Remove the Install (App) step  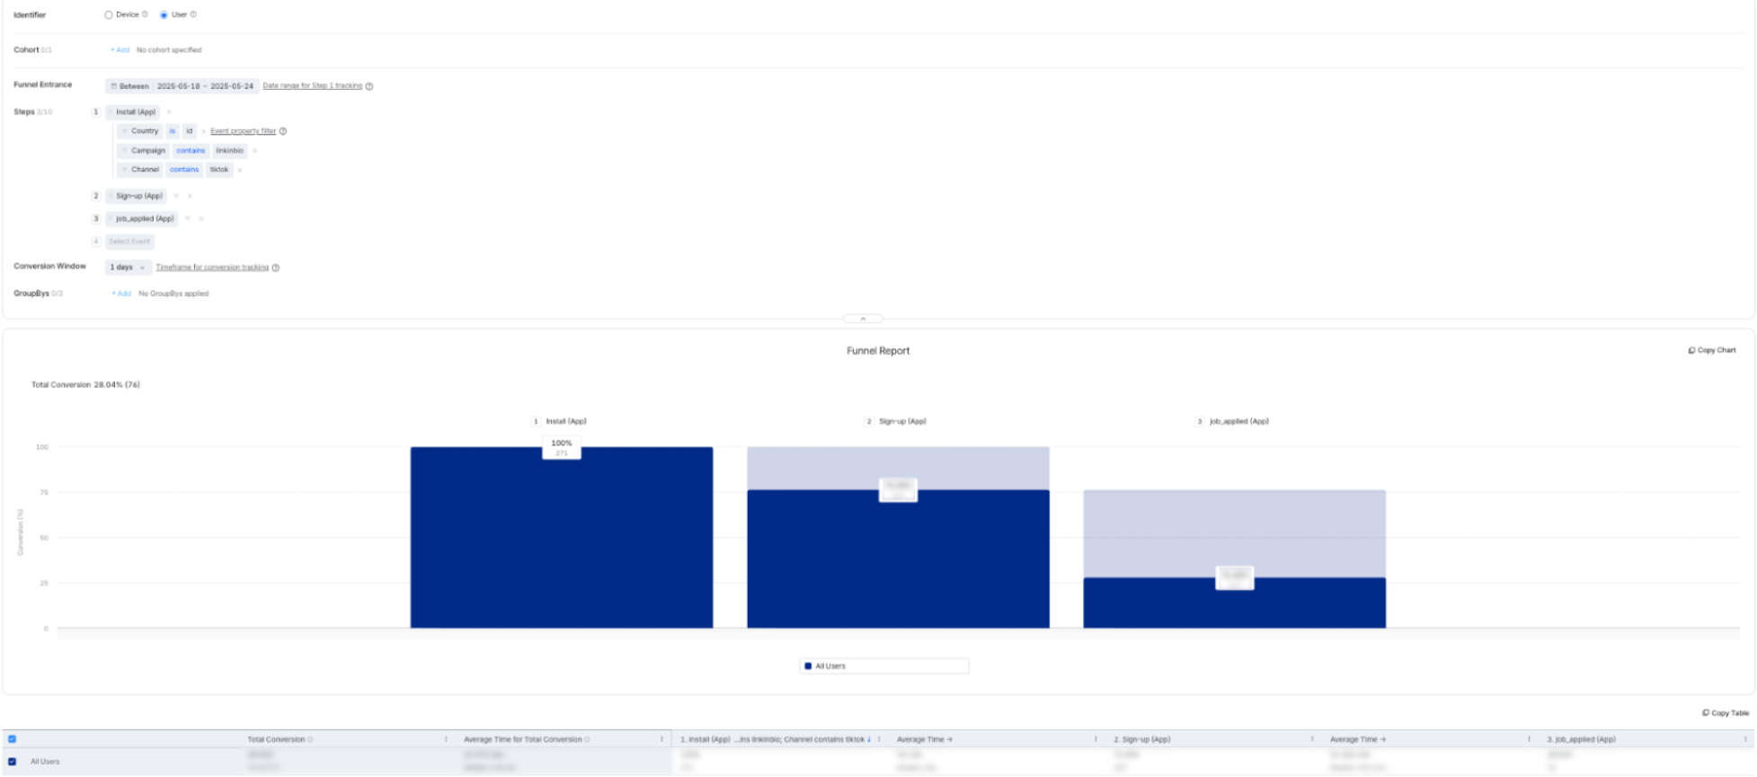click(x=169, y=112)
